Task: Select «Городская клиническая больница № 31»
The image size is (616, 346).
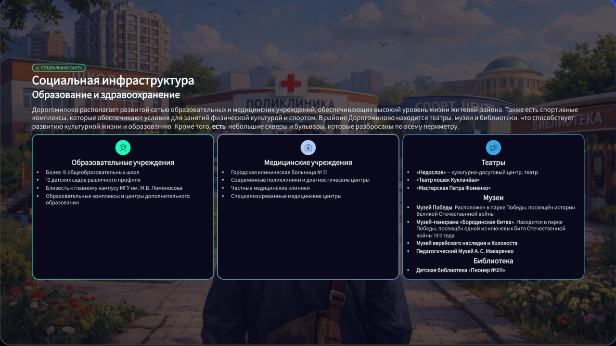Action: pyautogui.click(x=279, y=172)
